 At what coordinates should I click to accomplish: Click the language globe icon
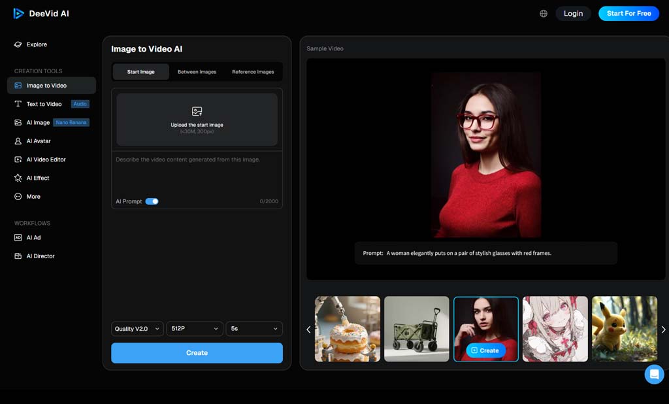(543, 13)
